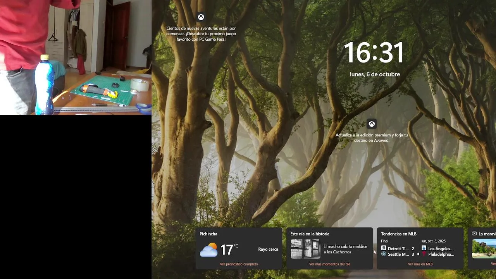Screen dimensions: 496x279
Task: Click the 16:31 lock screen clock
Action: [x=374, y=52]
